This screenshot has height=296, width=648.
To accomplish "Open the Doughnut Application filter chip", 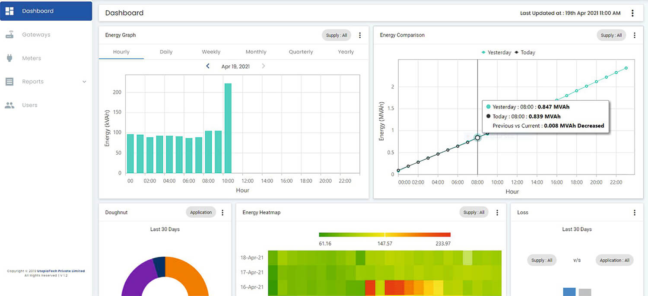I will (x=201, y=212).
